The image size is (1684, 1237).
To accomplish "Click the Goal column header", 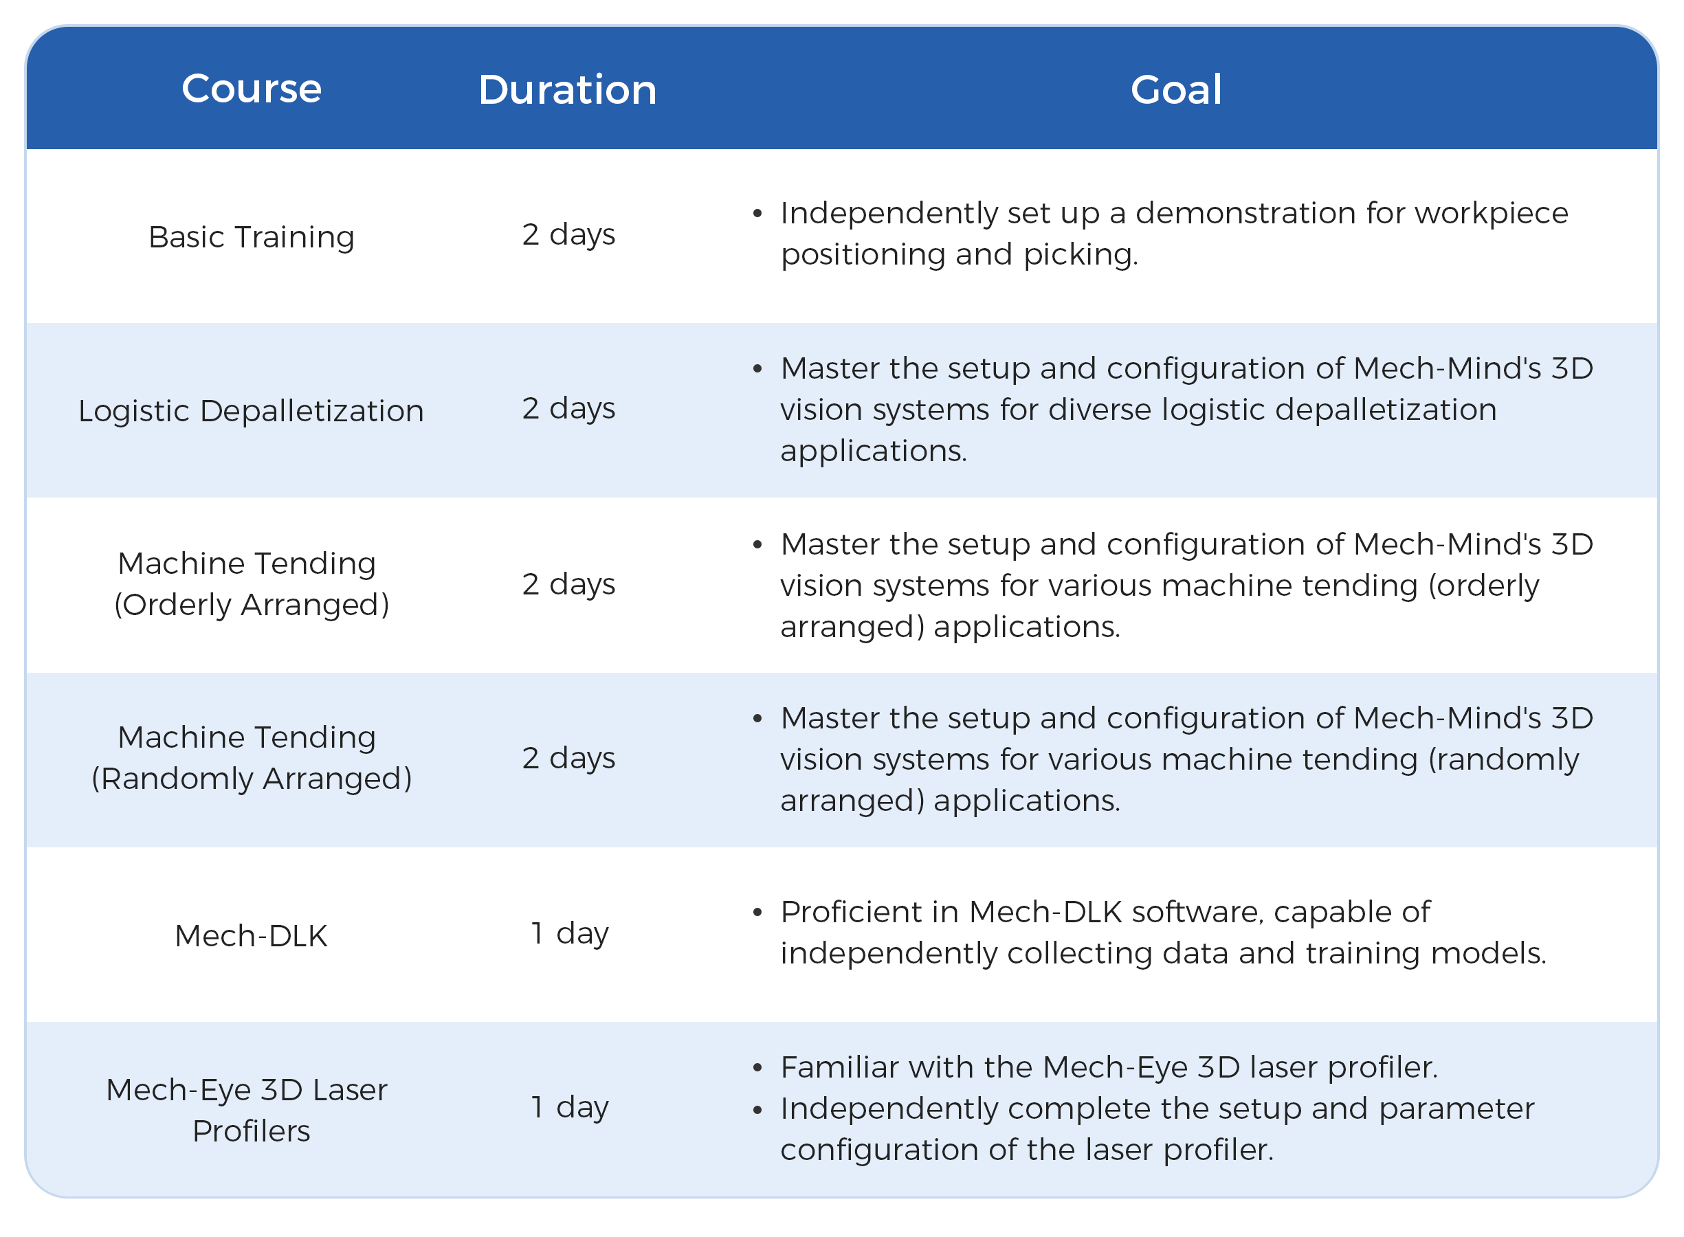I will coord(1175,90).
